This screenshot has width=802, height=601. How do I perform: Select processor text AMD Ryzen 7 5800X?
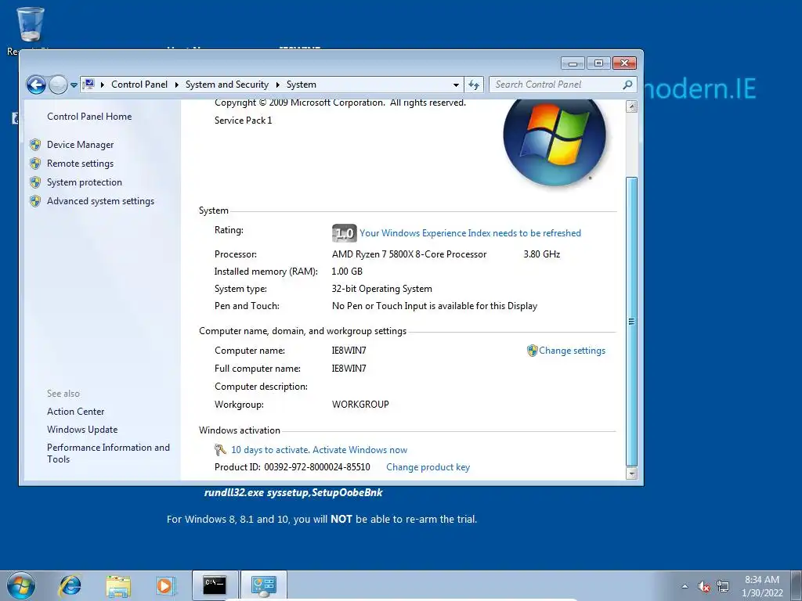pos(409,254)
